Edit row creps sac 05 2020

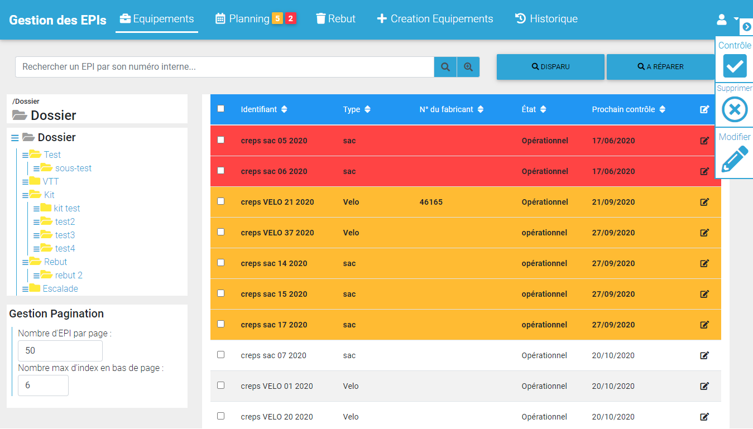[x=704, y=141]
